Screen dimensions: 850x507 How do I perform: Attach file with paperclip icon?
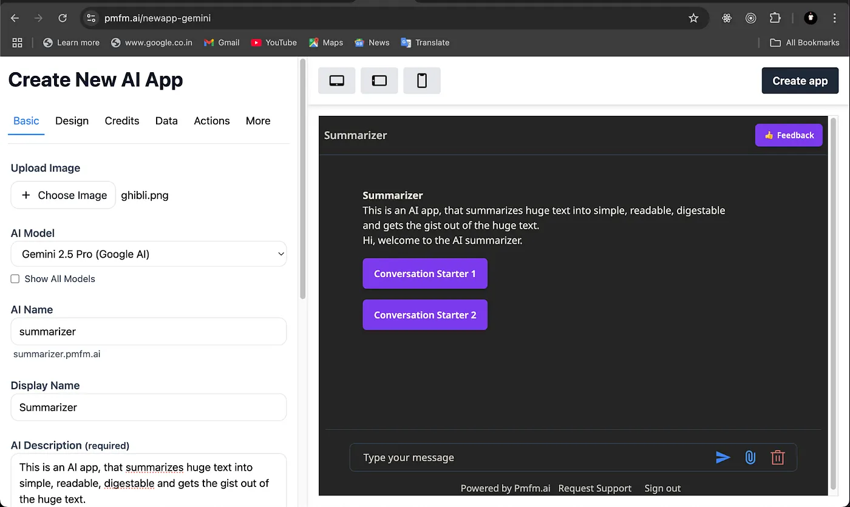pyautogui.click(x=750, y=457)
